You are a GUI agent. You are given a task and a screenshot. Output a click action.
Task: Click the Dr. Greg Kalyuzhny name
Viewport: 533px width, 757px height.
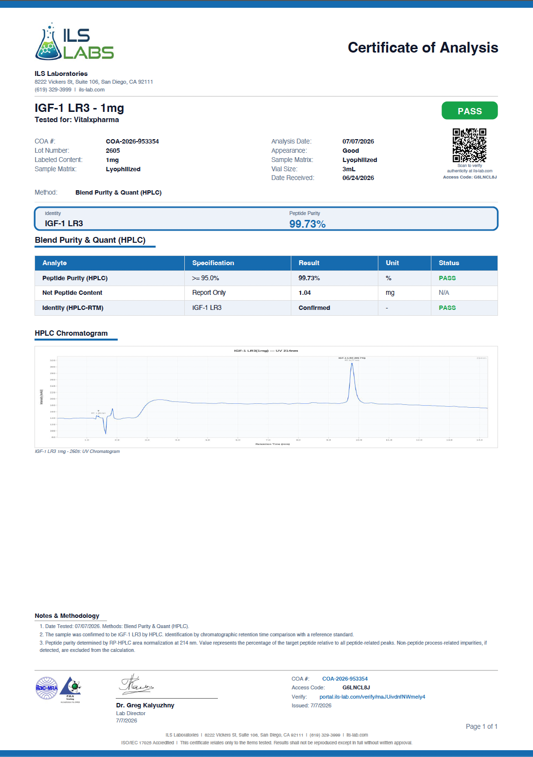pyautogui.click(x=145, y=705)
